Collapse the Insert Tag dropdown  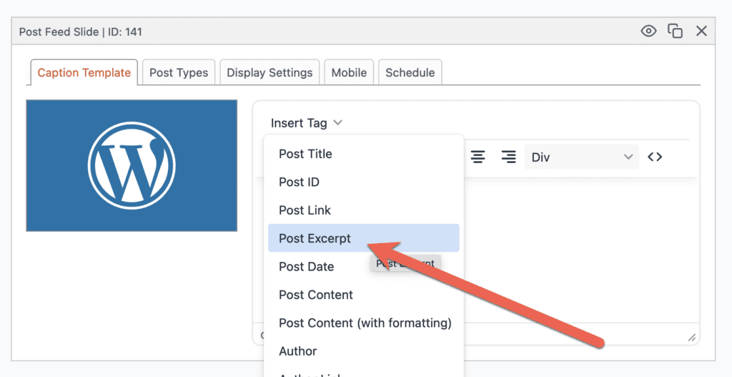(307, 123)
